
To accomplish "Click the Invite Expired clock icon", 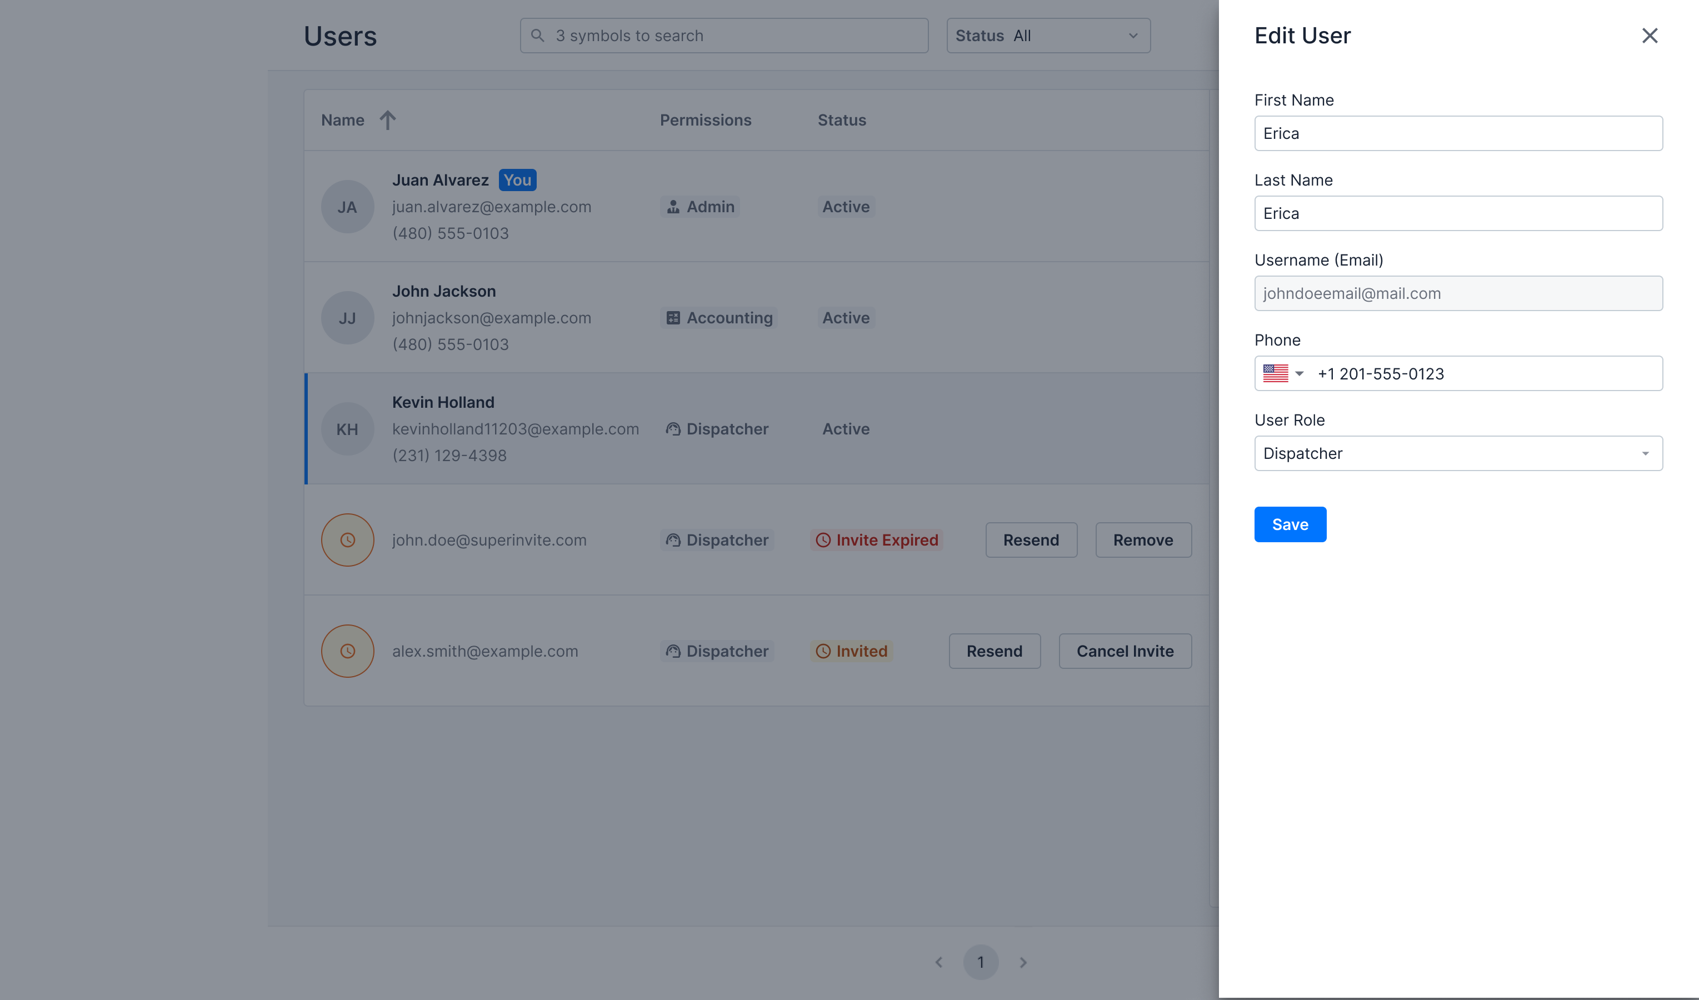I will tap(822, 539).
